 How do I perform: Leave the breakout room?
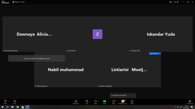click(x=190, y=102)
